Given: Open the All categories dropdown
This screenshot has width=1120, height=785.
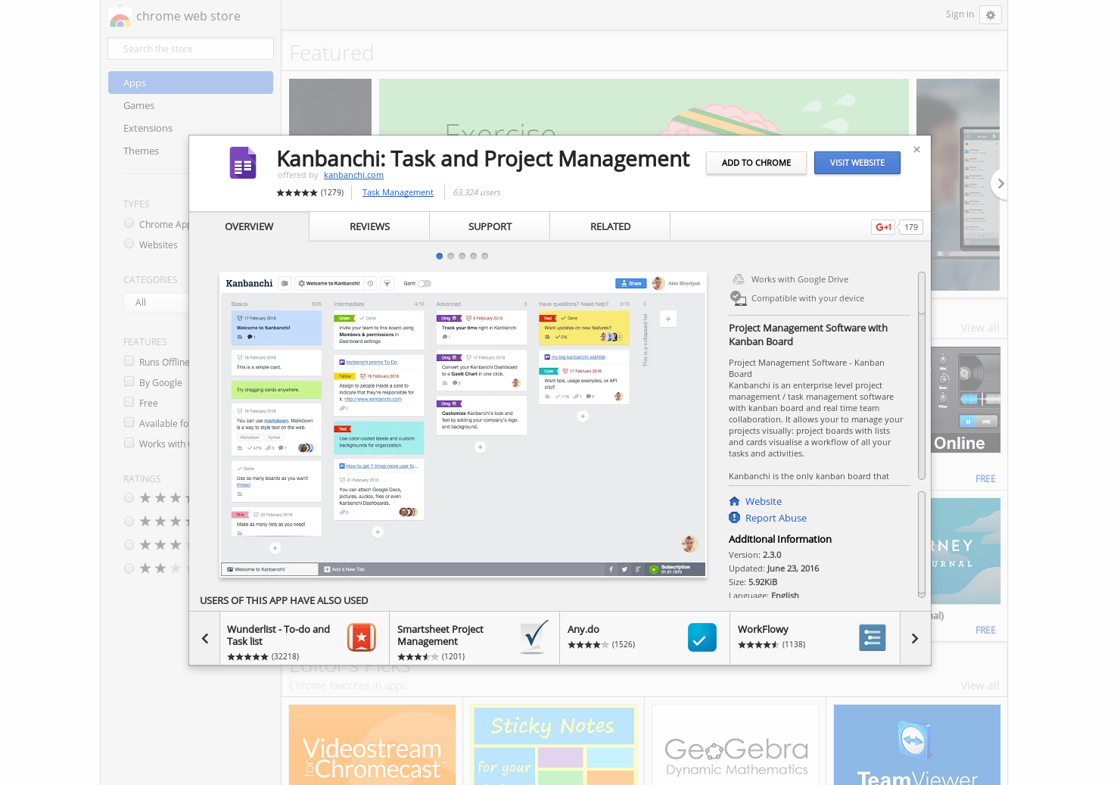Looking at the screenshot, I should tap(156, 303).
